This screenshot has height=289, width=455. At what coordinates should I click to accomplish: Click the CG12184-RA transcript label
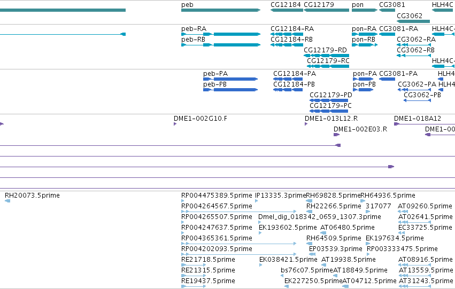coord(292,29)
